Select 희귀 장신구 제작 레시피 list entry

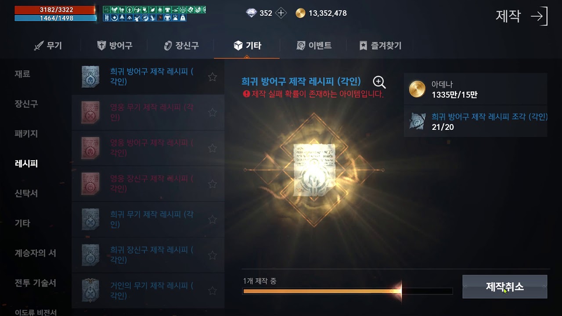pos(148,255)
